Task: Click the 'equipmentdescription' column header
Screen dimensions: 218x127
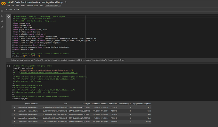Action: point(142,104)
